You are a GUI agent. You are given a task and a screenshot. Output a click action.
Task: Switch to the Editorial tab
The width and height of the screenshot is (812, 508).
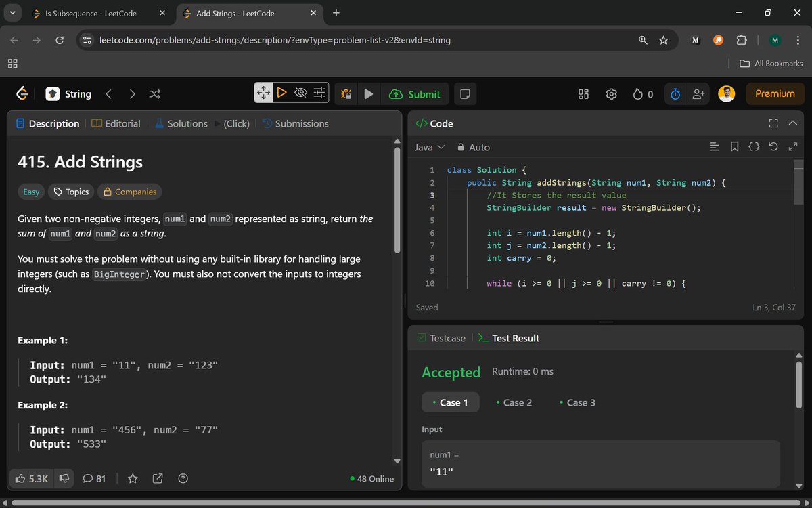coord(116,123)
